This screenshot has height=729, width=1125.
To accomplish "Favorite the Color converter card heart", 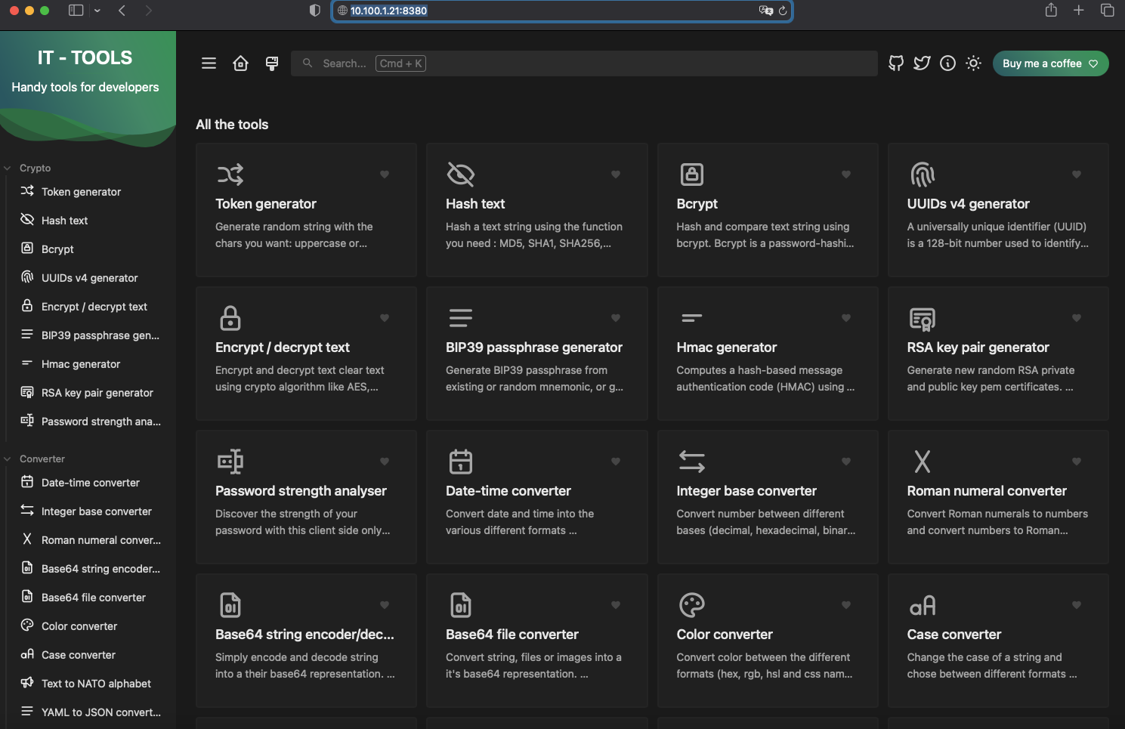I will [x=846, y=605].
